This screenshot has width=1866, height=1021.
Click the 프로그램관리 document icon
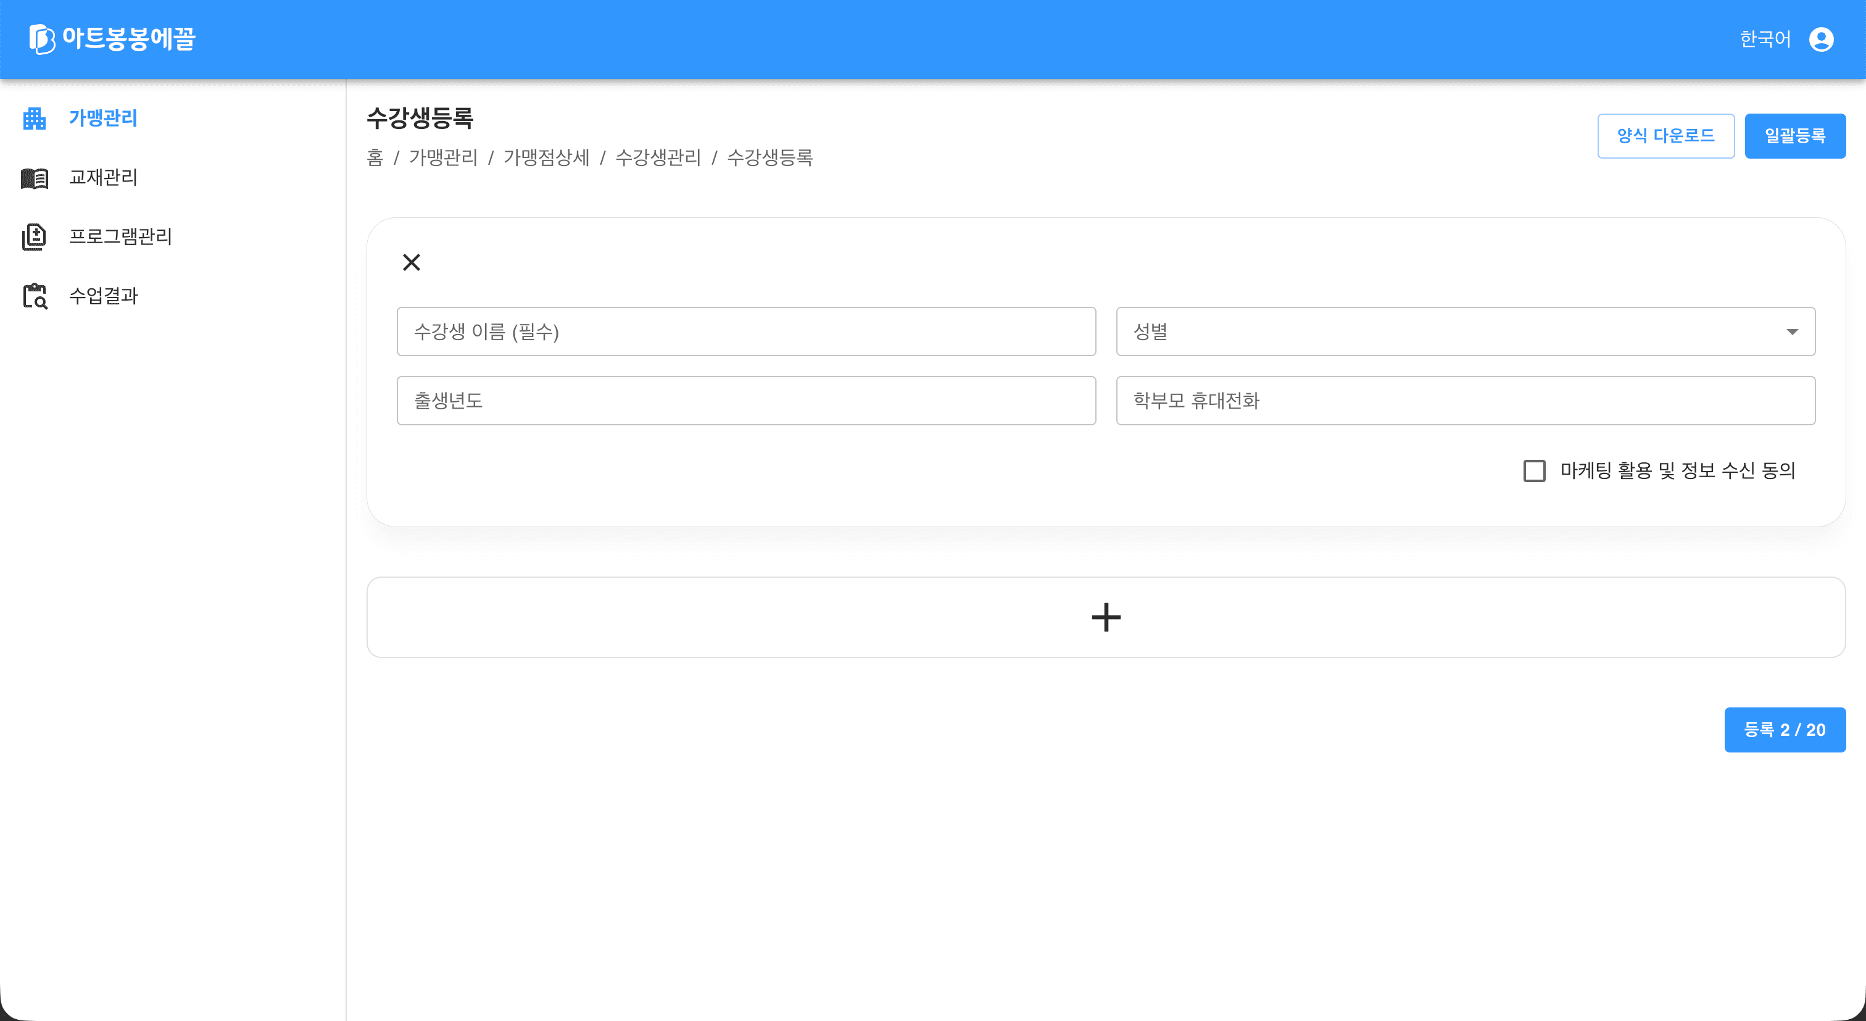pyautogui.click(x=34, y=237)
